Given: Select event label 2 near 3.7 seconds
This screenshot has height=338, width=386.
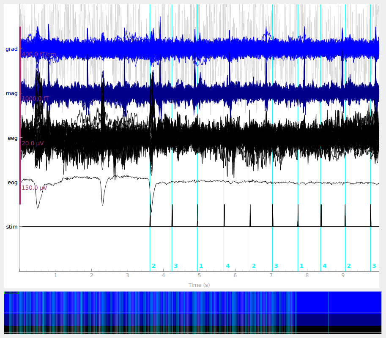Looking at the screenshot, I should [x=154, y=266].
